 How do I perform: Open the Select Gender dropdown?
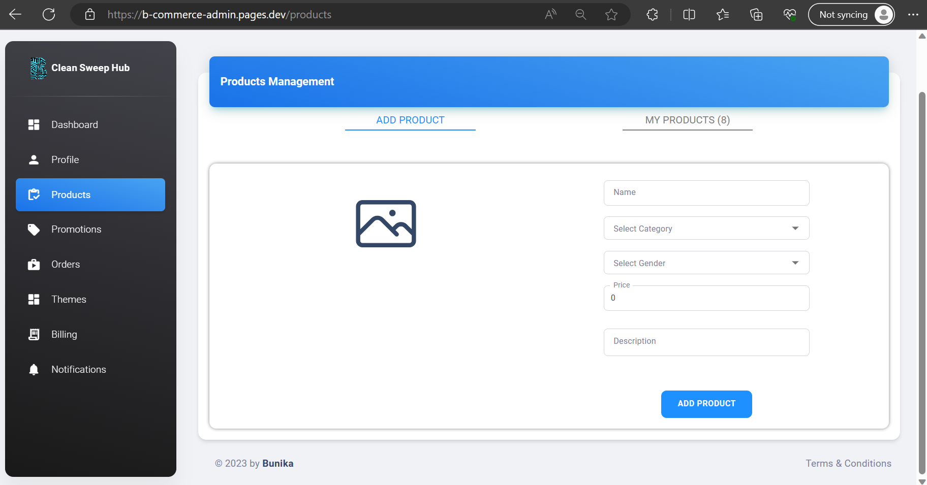click(x=706, y=263)
